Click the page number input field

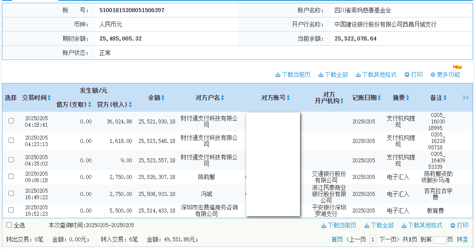coord(440,240)
